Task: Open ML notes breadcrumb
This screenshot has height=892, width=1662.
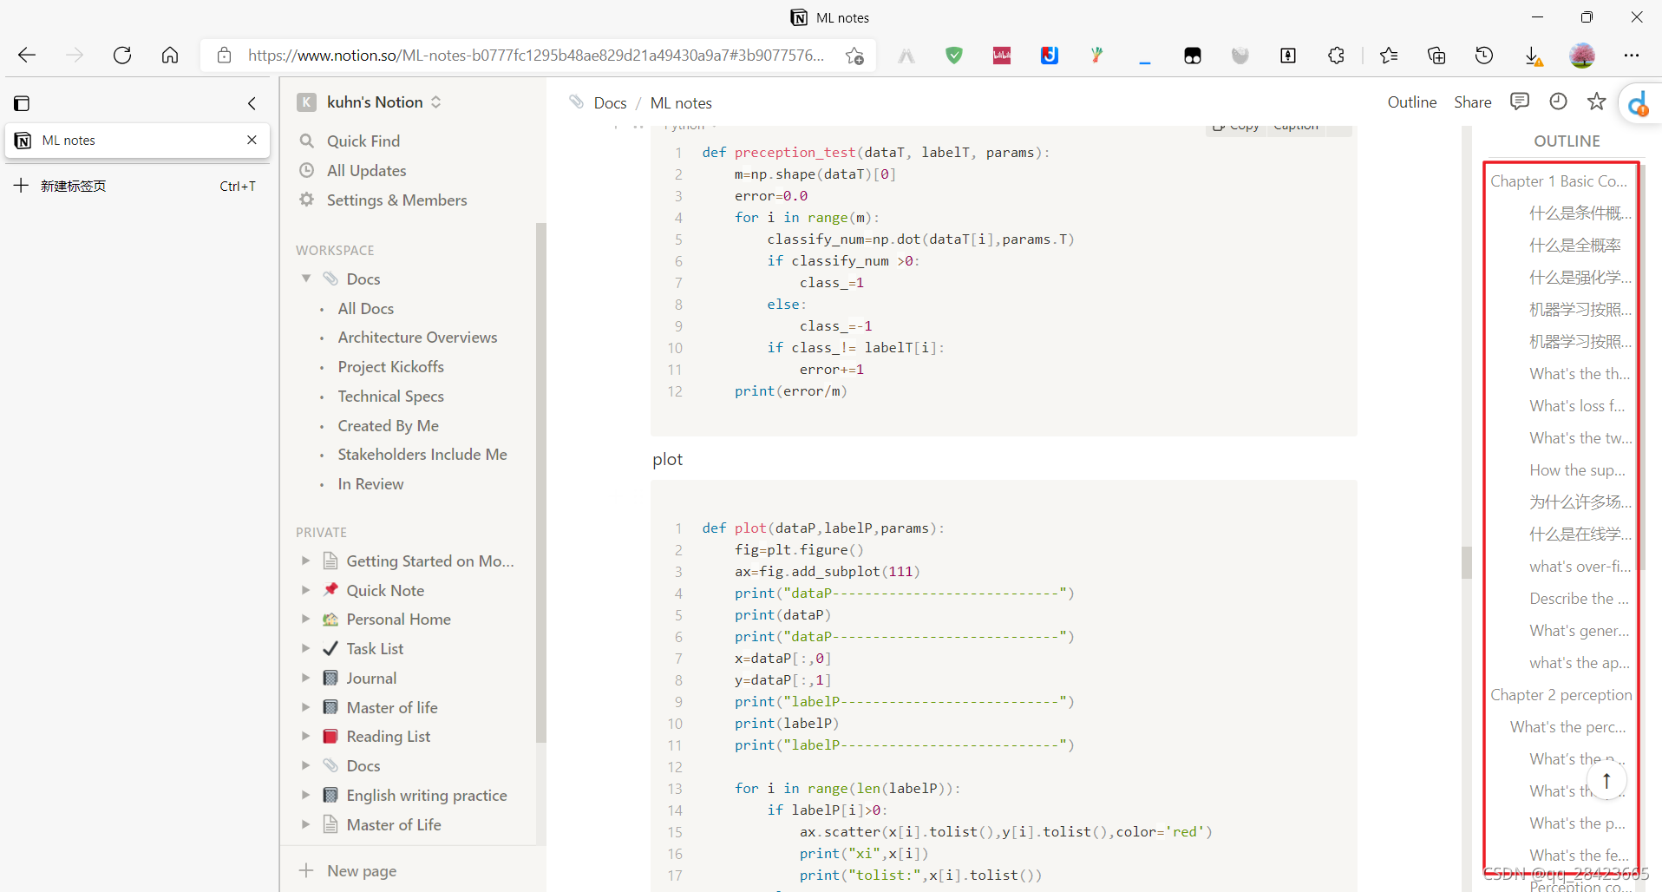Action: click(681, 102)
